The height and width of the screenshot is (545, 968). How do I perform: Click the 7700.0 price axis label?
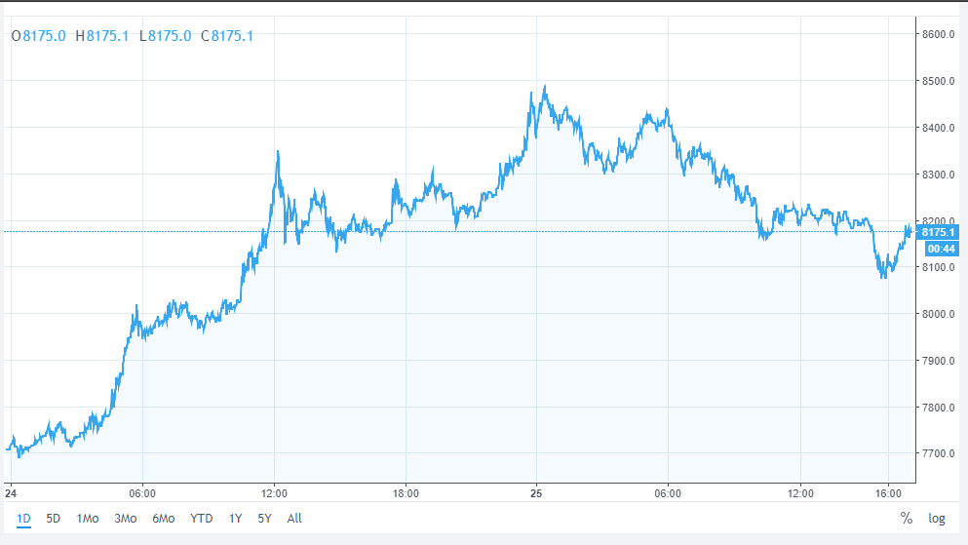point(939,453)
